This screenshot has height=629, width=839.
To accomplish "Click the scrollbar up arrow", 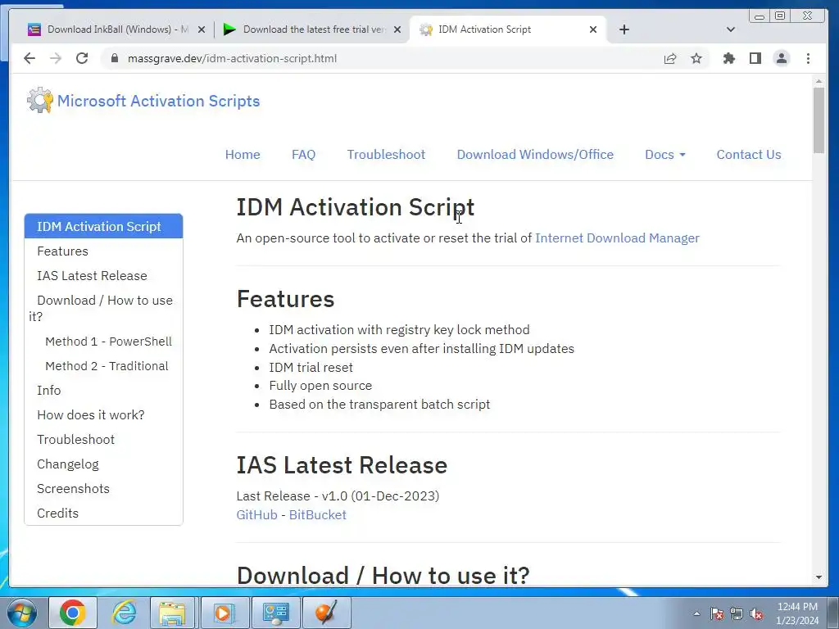I will pos(819,81).
